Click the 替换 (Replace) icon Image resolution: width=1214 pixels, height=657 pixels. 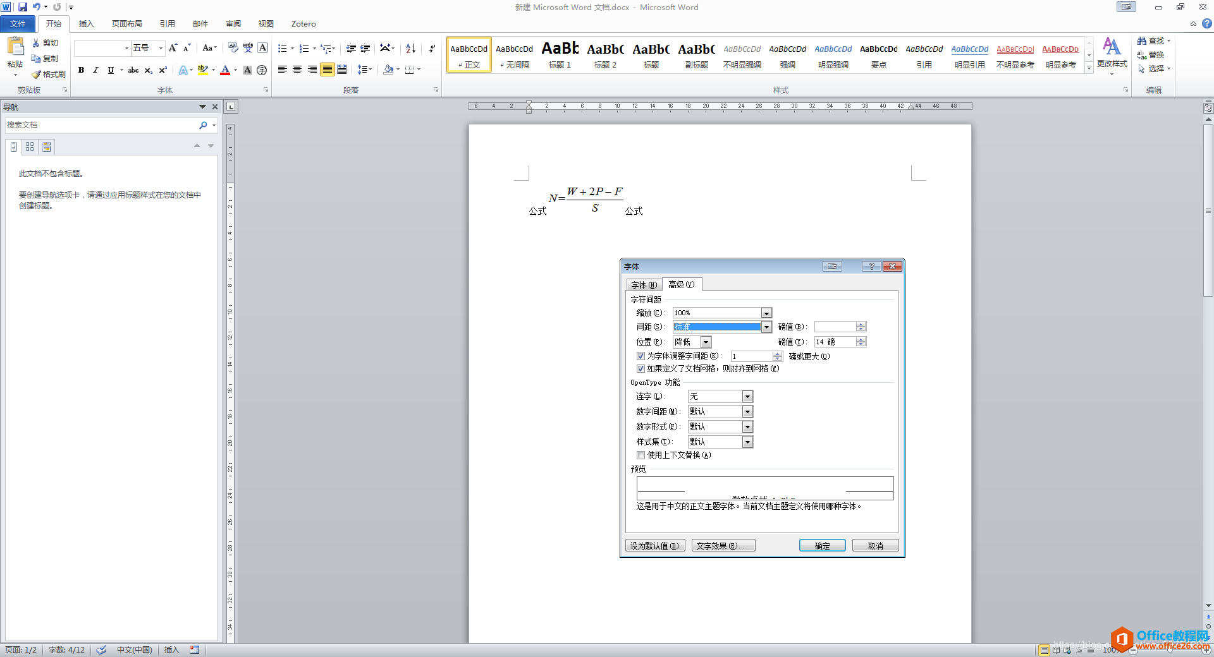1152,54
